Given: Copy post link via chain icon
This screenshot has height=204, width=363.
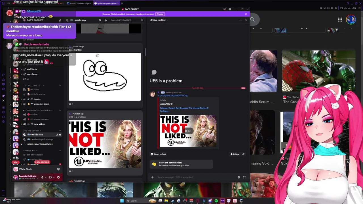Looking at the screenshot, I should pyautogui.click(x=243, y=154).
